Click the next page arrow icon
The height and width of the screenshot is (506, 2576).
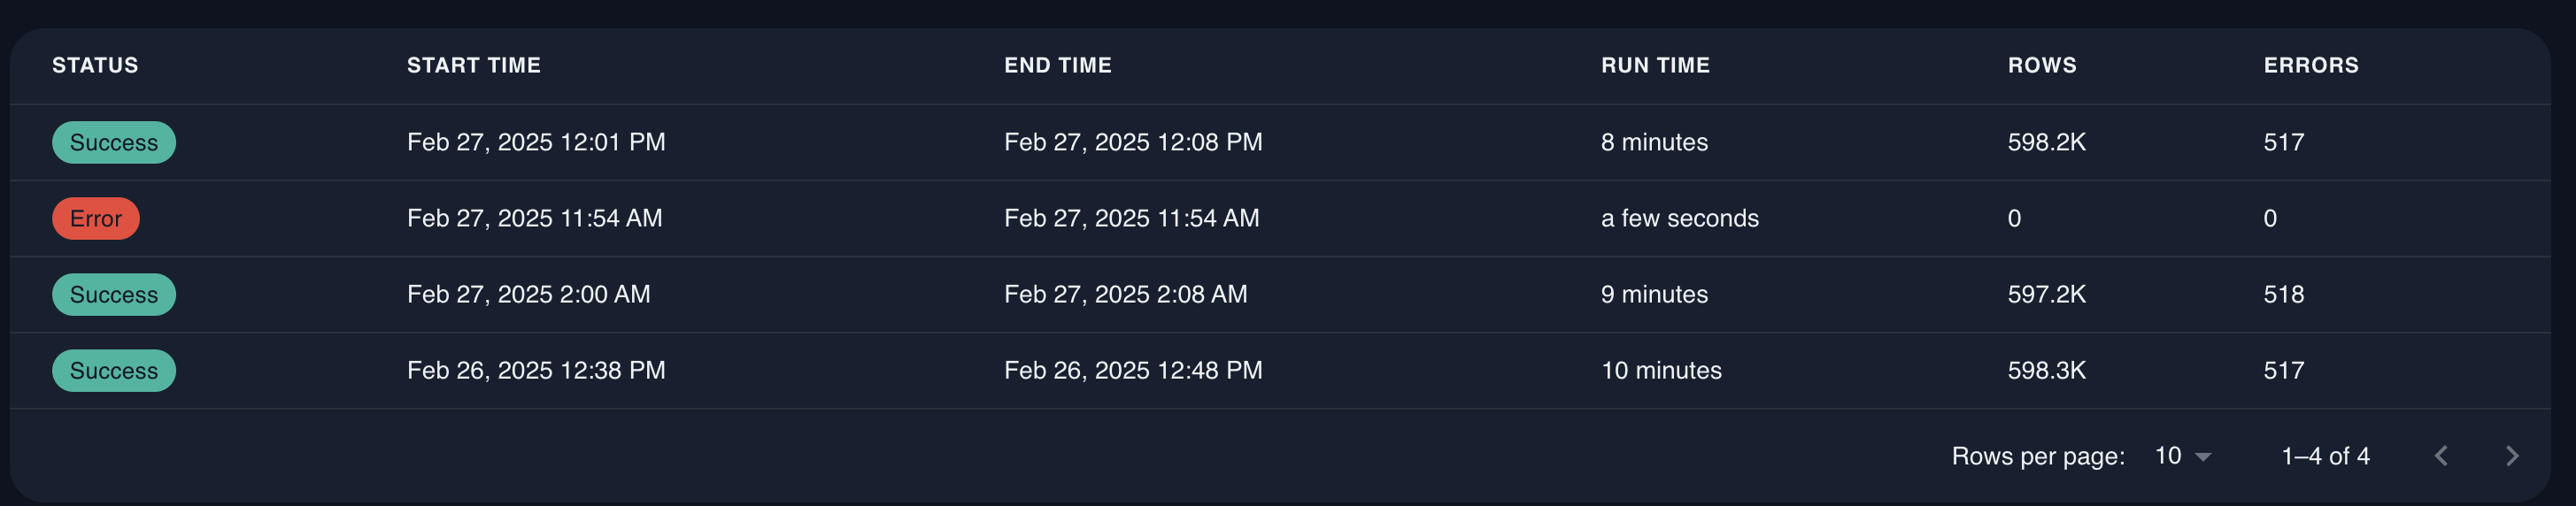pos(2512,456)
